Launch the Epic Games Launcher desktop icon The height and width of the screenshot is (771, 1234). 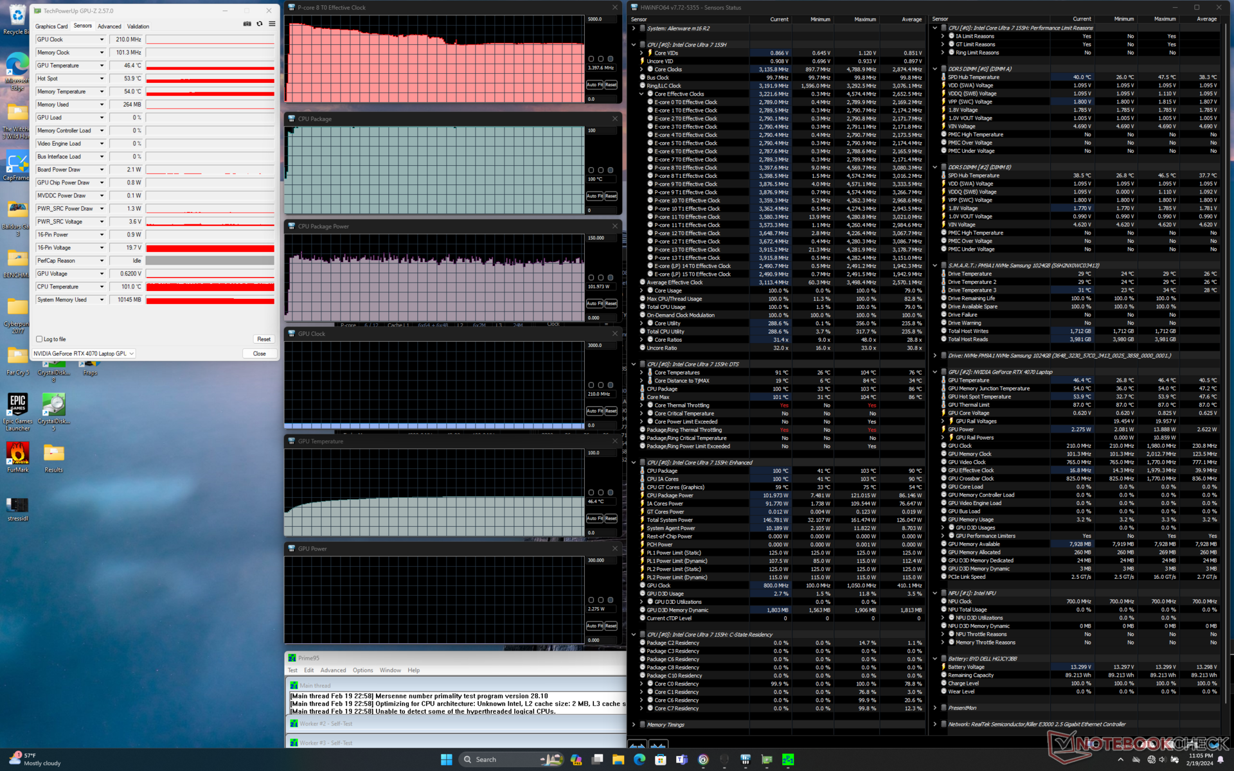point(17,411)
